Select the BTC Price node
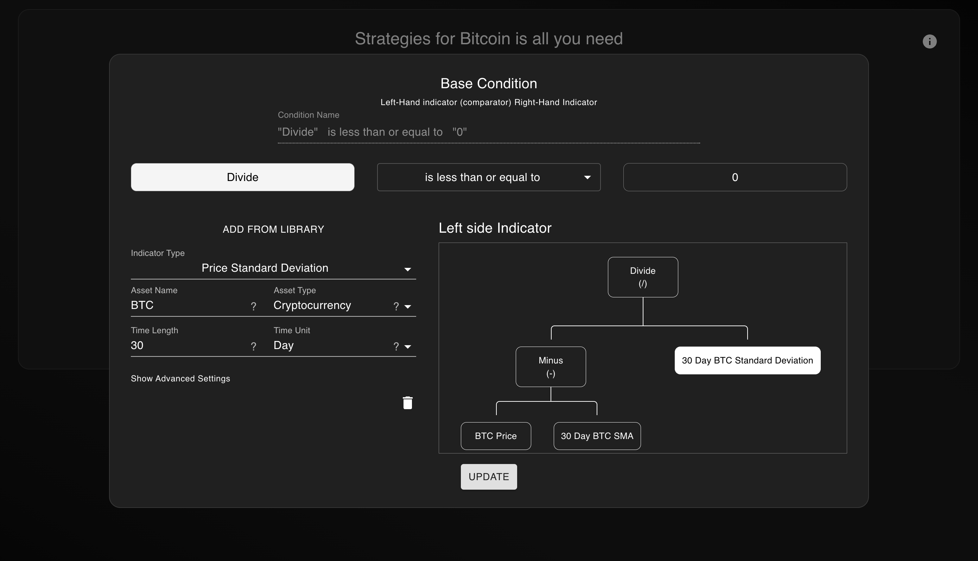Screen dimensions: 978x561 pos(495,436)
